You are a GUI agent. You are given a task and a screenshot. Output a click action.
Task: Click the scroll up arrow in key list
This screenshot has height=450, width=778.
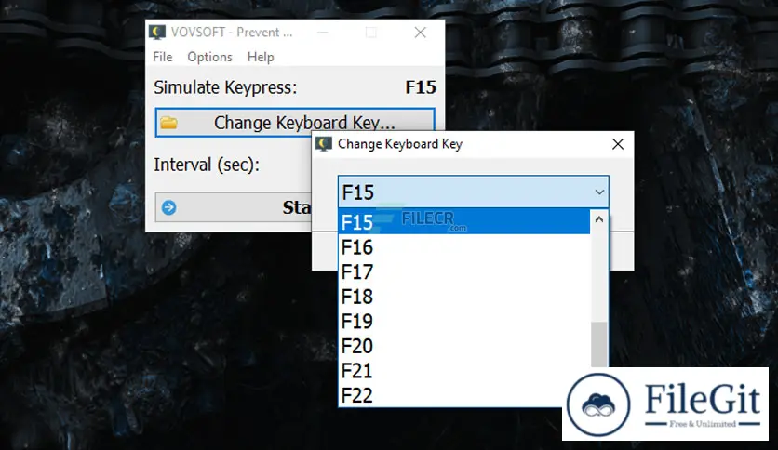(599, 219)
